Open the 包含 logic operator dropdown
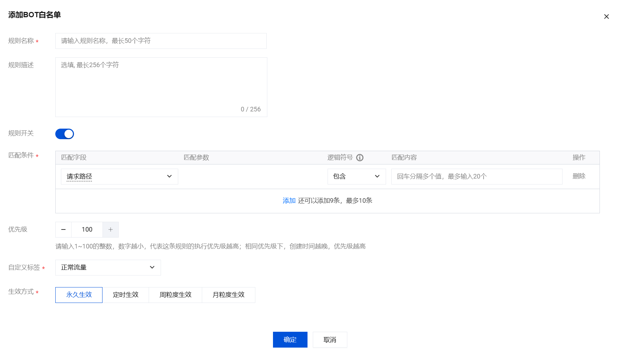The image size is (621, 356). (x=356, y=176)
